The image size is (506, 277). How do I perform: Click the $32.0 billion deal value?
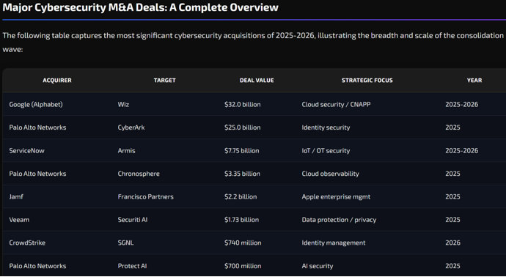(x=242, y=105)
